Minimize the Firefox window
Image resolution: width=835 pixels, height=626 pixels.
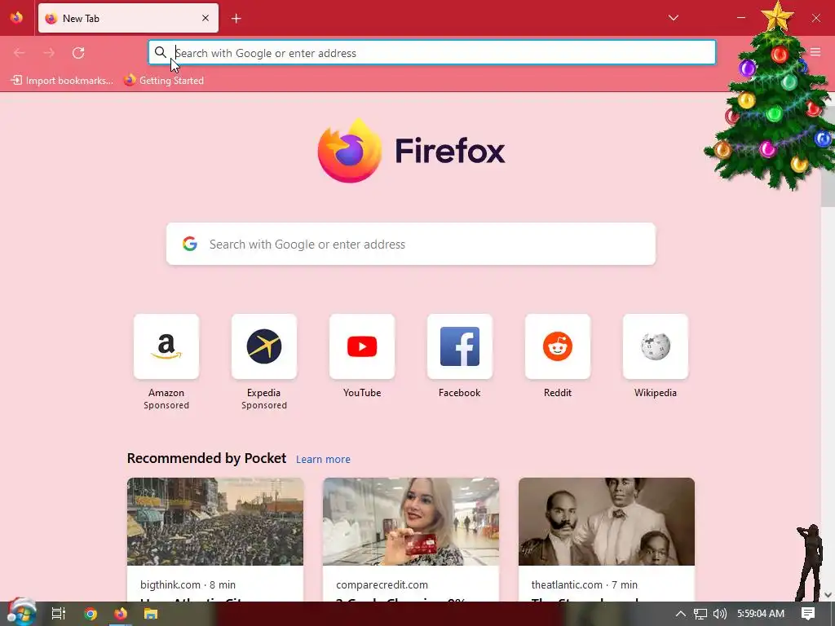(x=740, y=18)
